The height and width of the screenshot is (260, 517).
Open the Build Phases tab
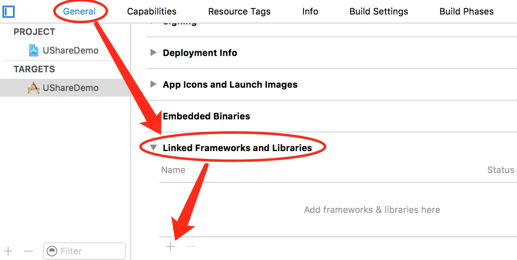click(x=466, y=11)
